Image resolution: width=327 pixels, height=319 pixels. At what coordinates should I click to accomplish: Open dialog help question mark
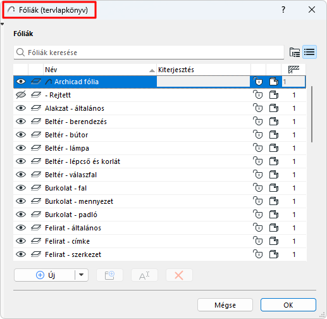283,9
